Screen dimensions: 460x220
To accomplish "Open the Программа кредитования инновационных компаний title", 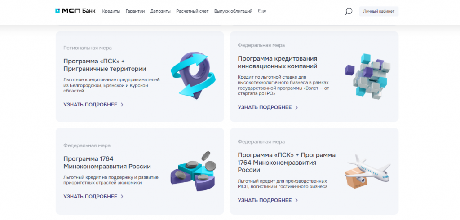I will click(278, 62).
